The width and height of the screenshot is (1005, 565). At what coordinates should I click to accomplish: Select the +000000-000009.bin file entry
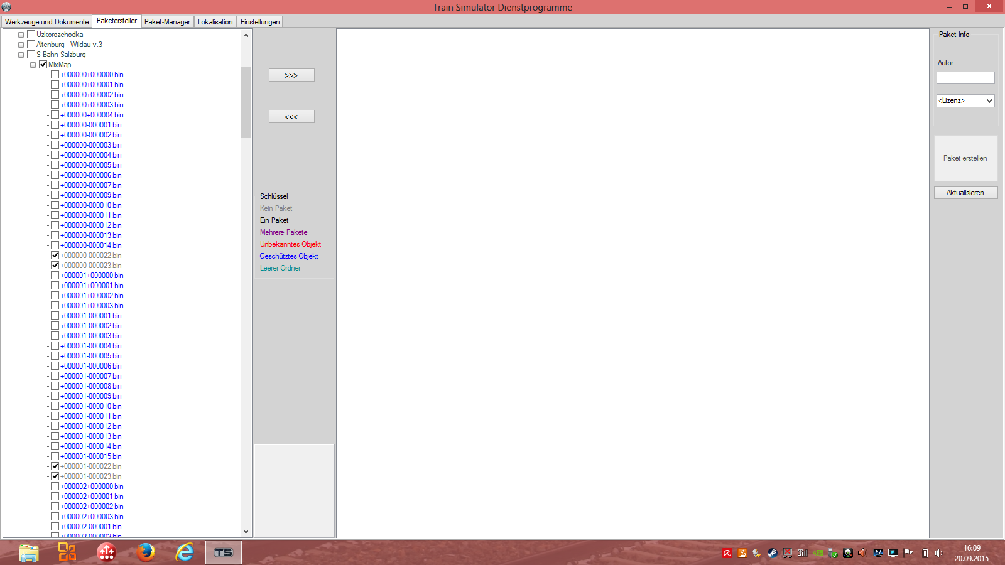pyautogui.click(x=91, y=195)
